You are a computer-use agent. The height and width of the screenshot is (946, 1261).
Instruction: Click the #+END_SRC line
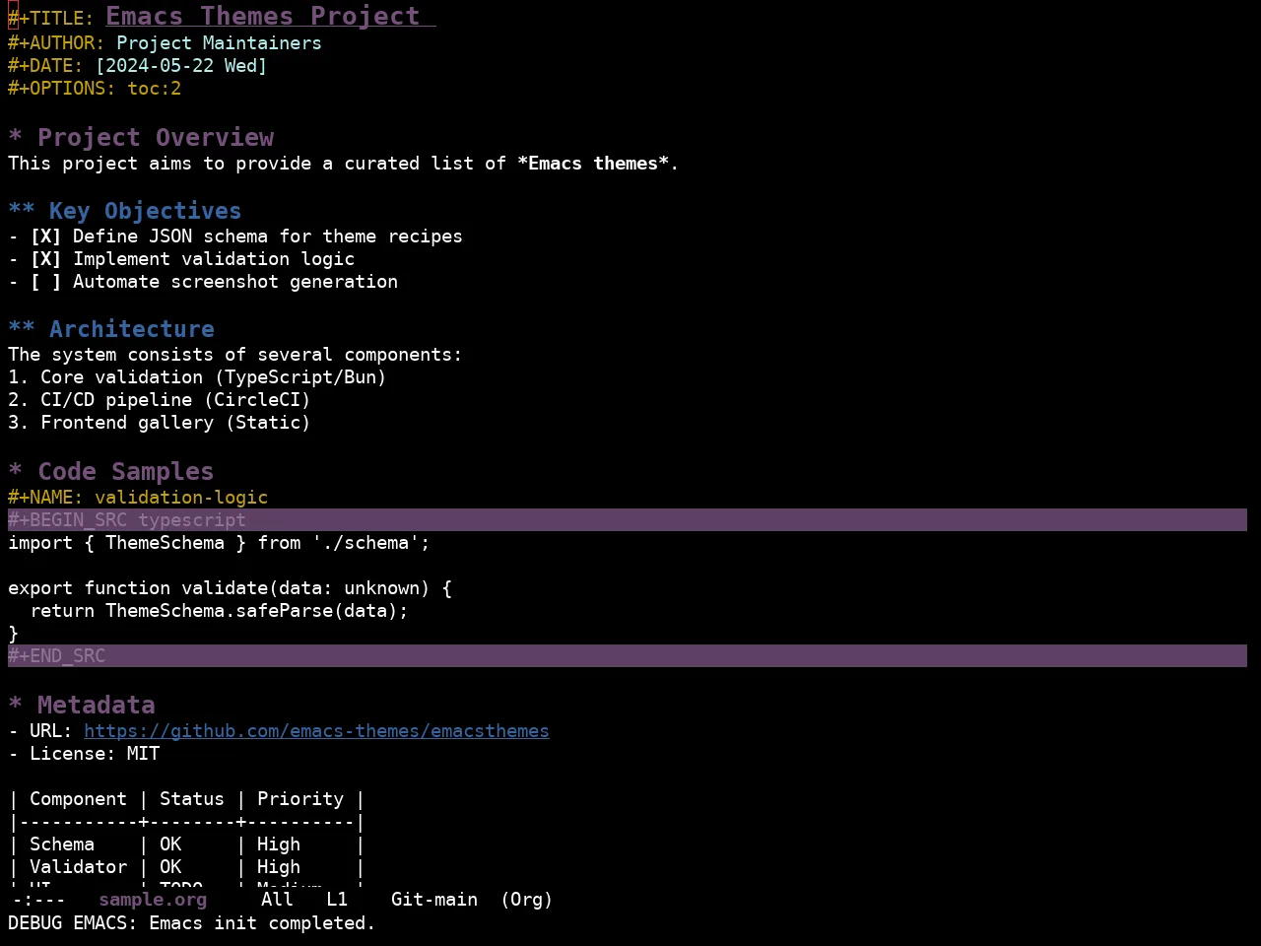[x=628, y=656]
